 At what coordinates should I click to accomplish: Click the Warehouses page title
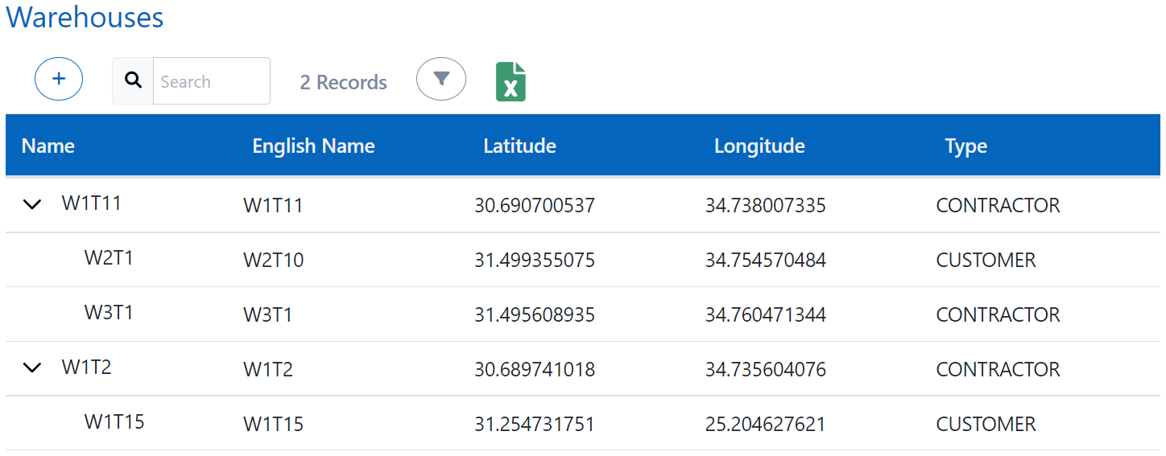point(85,18)
